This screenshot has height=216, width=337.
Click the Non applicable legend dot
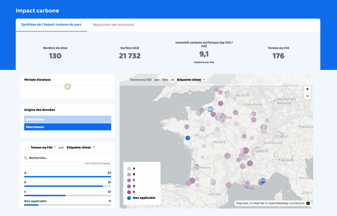[x=129, y=198]
